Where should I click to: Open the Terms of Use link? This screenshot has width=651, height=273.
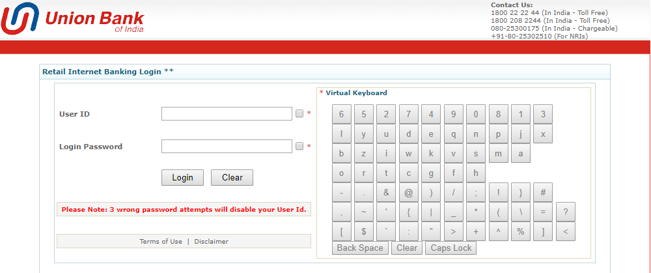(x=161, y=242)
